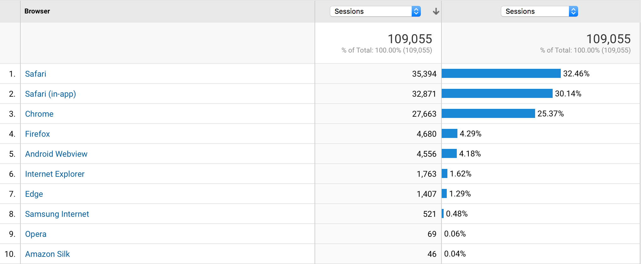Click the Safari 32.46% blue bar
The width and height of the screenshot is (641, 264).
click(501, 74)
